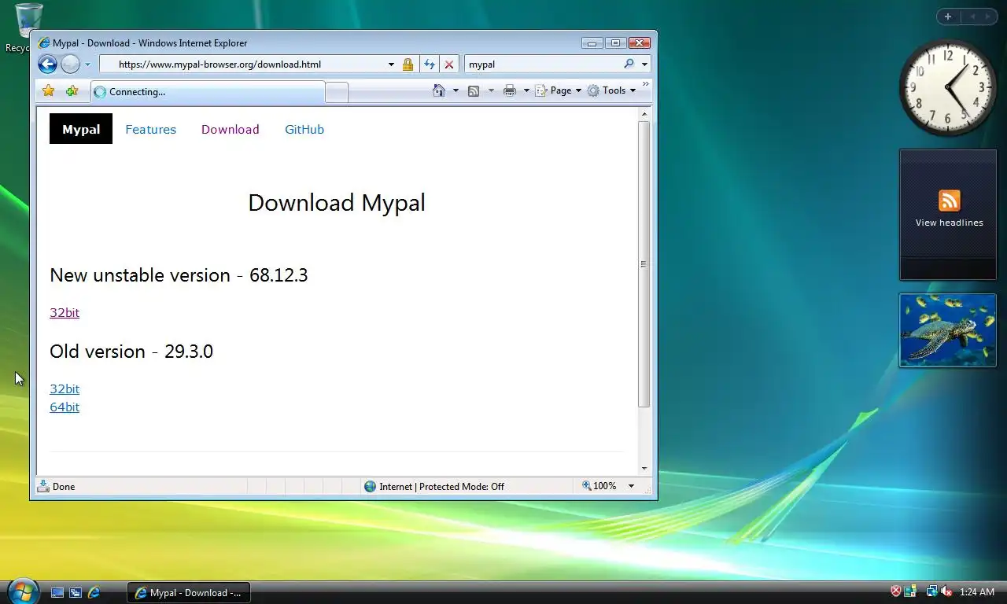Screen dimensions: 1007x604
Task: Download 64bit of old version 29.3.0
Action: (65, 407)
